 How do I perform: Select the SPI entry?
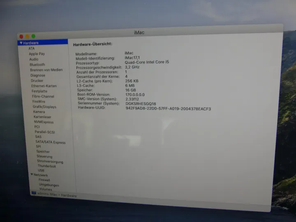(38, 146)
